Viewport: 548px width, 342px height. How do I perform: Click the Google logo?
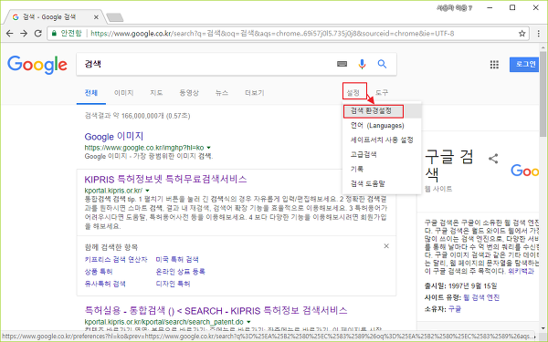(37, 65)
